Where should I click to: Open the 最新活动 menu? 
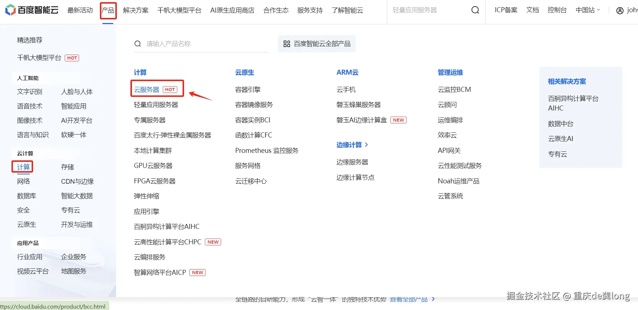tap(80, 10)
